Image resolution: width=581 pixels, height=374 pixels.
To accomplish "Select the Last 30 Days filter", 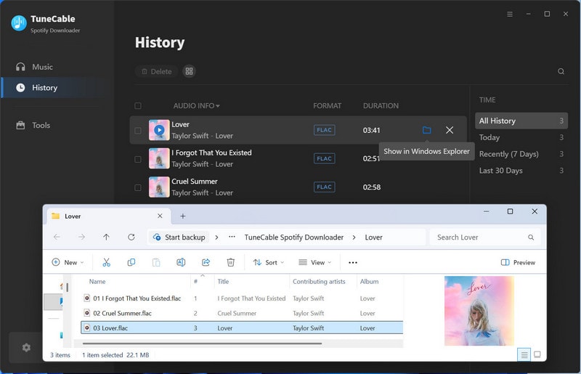I will pyautogui.click(x=521, y=171).
